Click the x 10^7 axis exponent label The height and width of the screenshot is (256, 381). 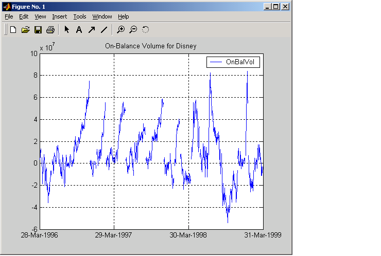47,47
